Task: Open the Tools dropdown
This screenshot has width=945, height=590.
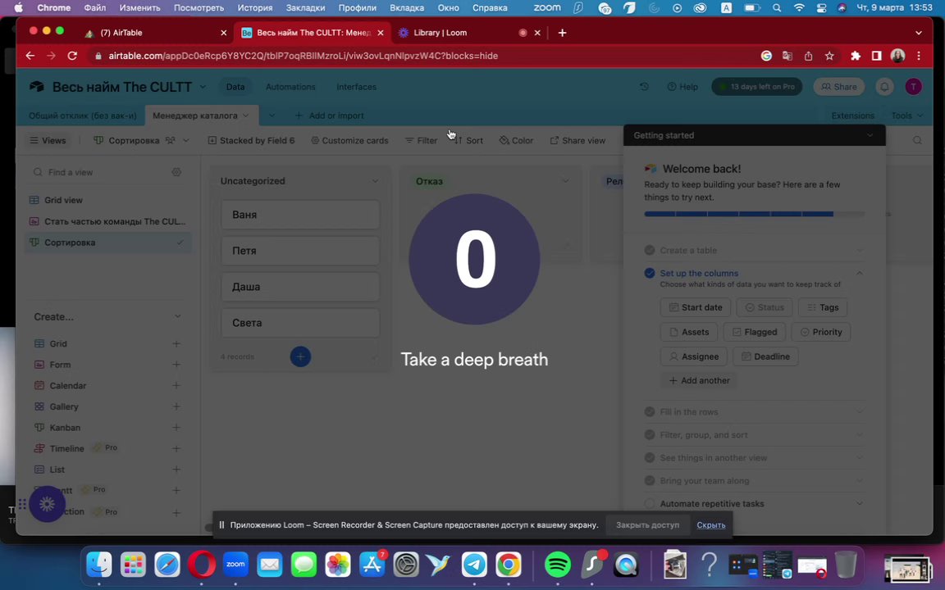Action: pos(907,116)
